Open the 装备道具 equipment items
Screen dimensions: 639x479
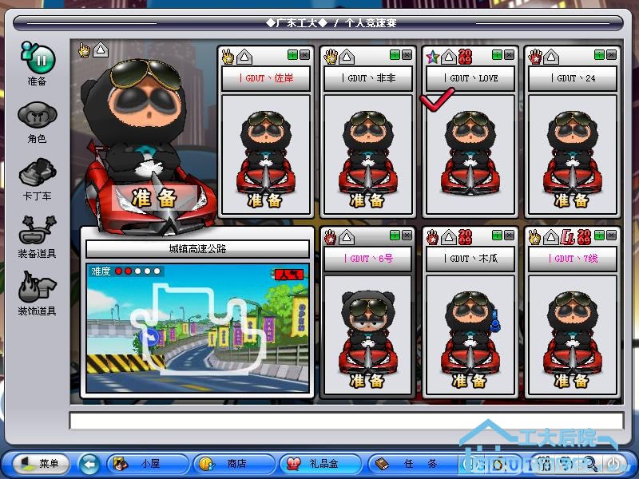37,232
